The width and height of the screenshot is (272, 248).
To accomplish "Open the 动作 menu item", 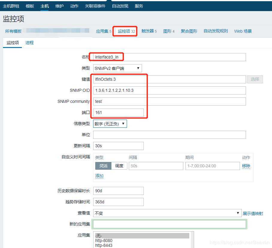I will [x=74, y=6].
